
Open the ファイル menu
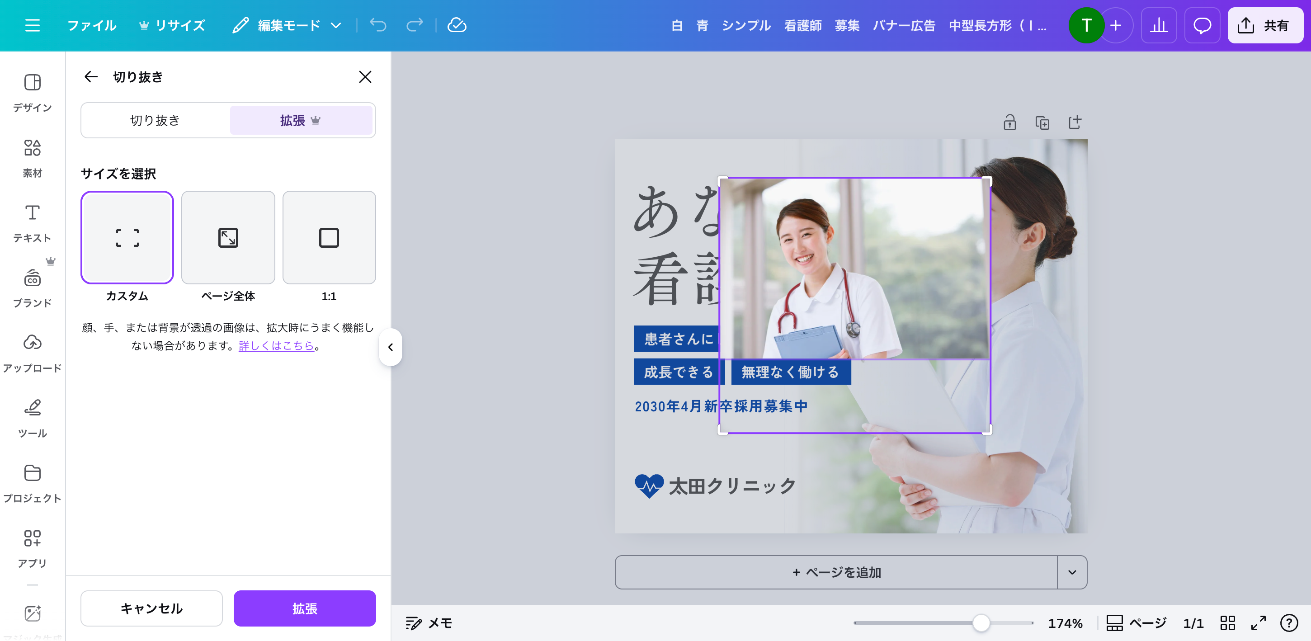coord(92,25)
